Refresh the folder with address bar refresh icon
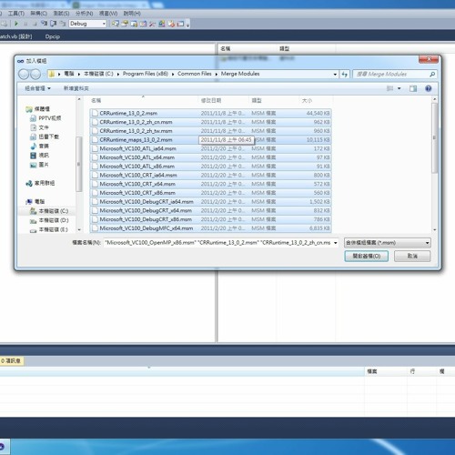The width and height of the screenshot is (455, 455). 345,74
